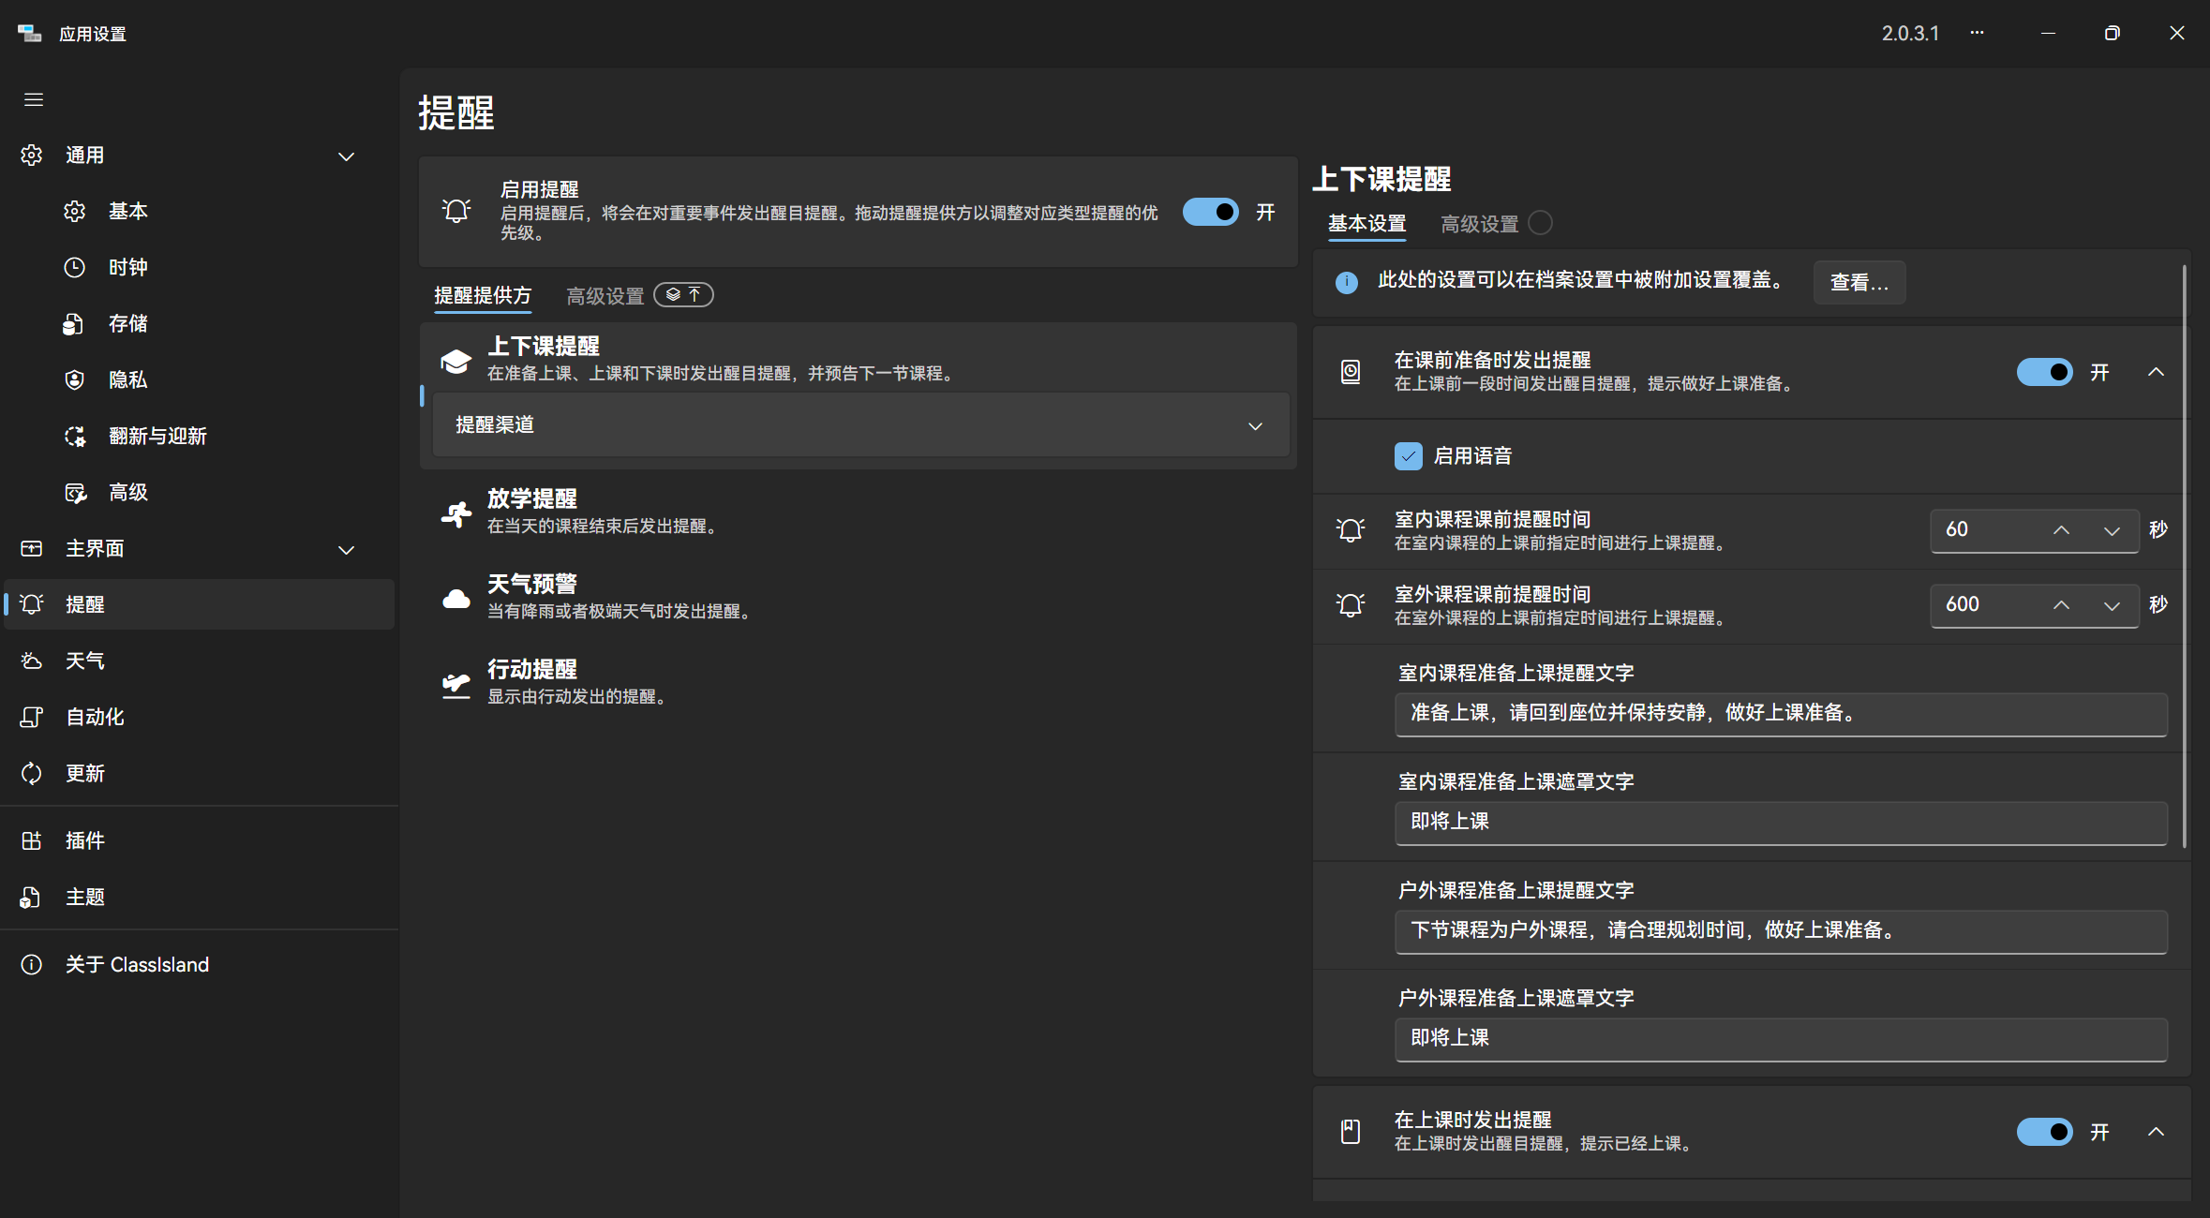Open the hamburger navigation menu
2210x1218 pixels.
34,99
